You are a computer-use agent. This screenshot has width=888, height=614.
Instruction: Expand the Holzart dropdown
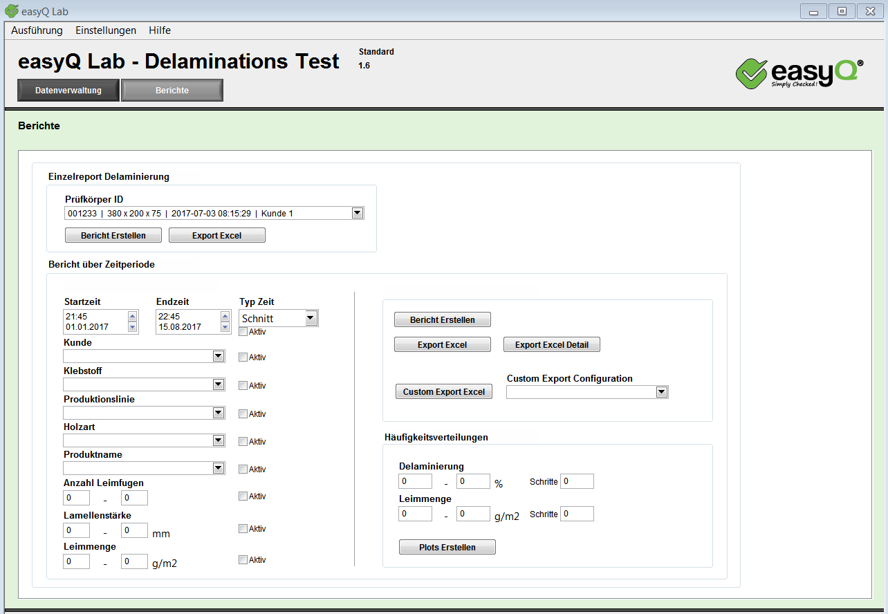click(219, 440)
